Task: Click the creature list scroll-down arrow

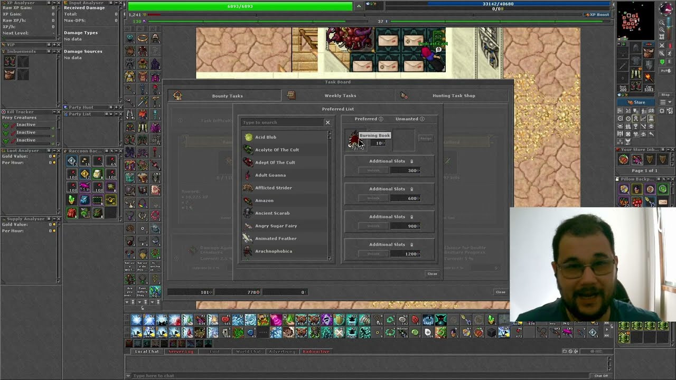Action: pos(330,258)
